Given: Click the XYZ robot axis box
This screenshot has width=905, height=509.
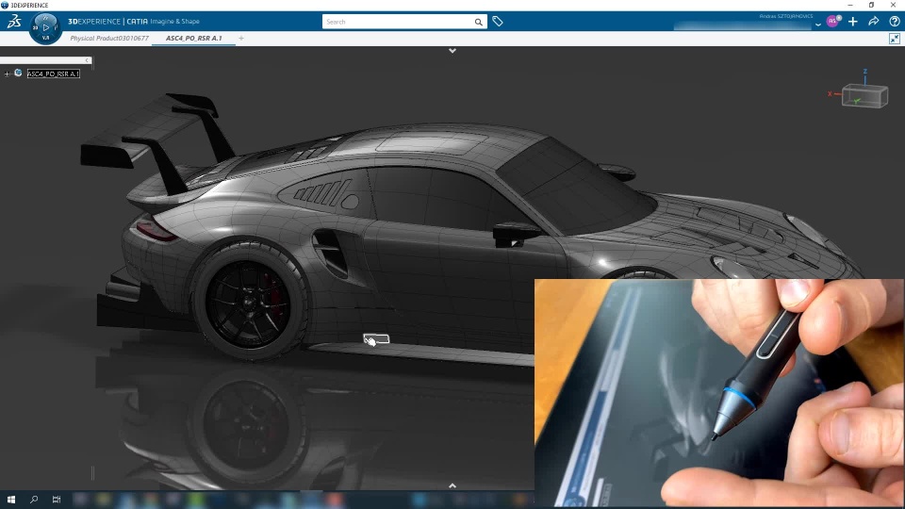Looking at the screenshot, I should tap(864, 96).
